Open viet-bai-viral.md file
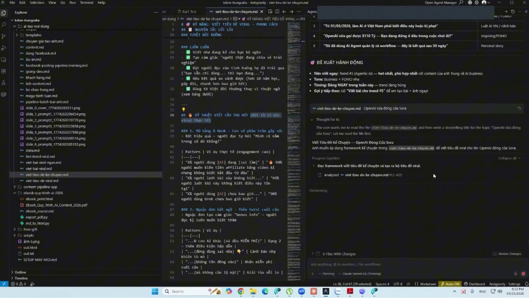This screenshot has width=529, height=298. tap(38, 169)
